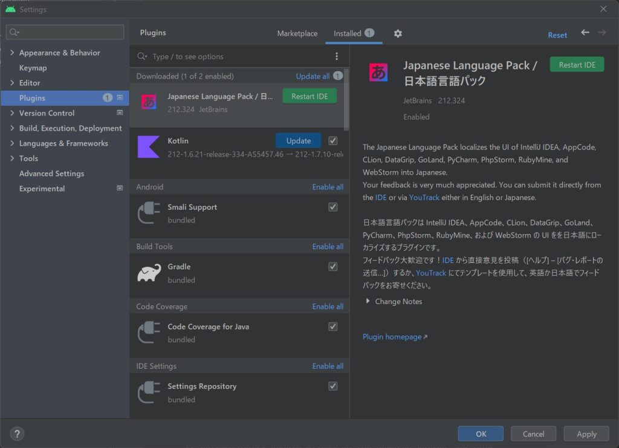619x448 pixels.
Task: Click the Update all link
Action: (x=313, y=76)
